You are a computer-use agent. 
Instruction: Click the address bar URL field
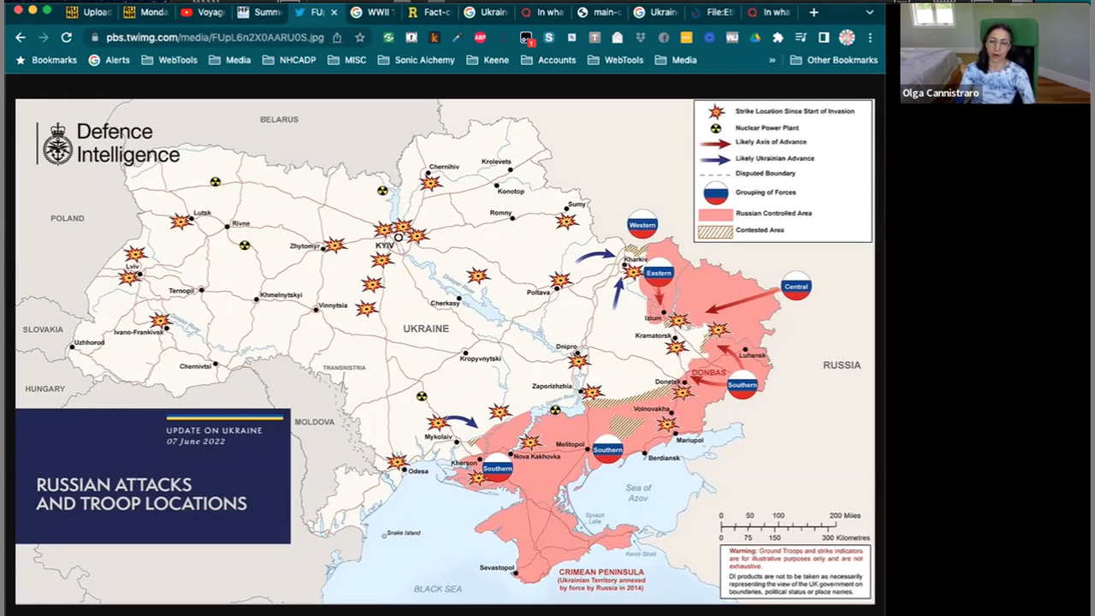[x=214, y=38]
